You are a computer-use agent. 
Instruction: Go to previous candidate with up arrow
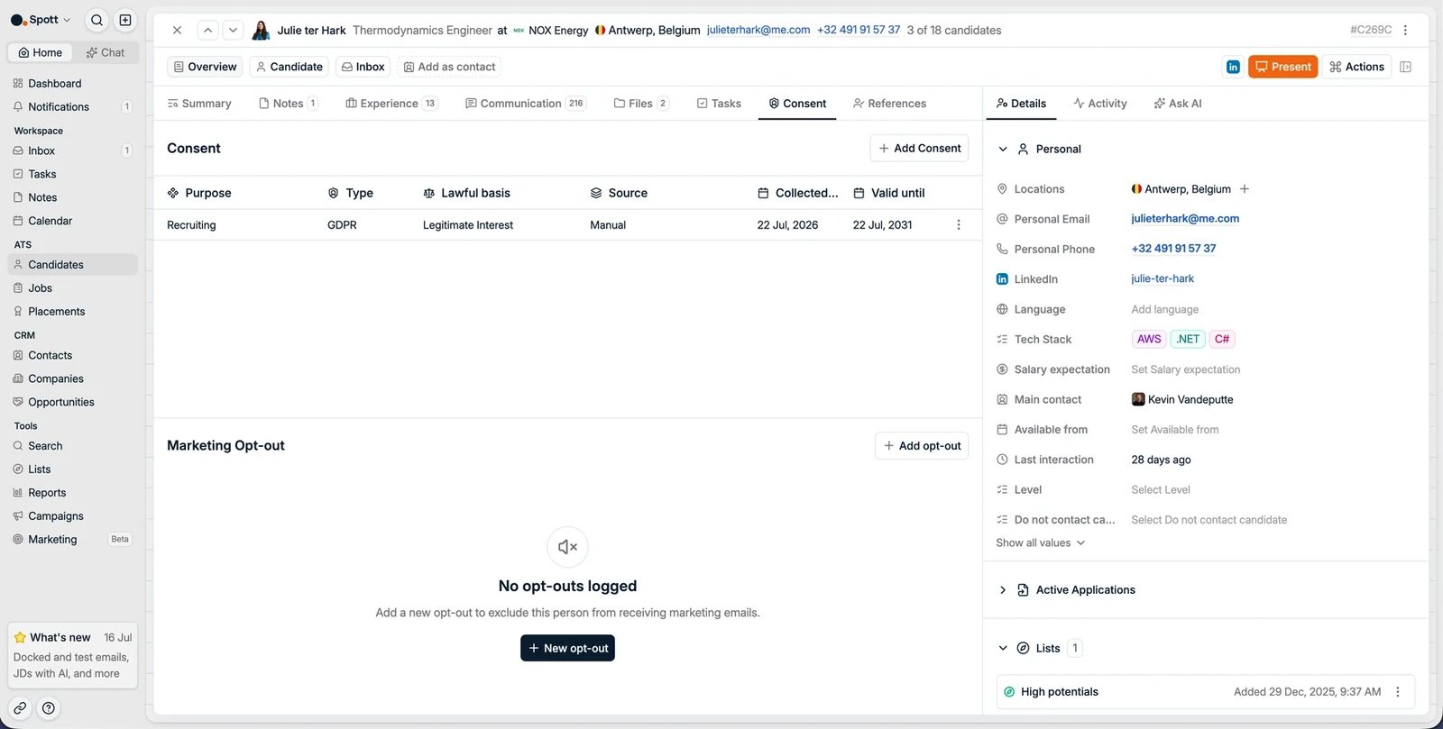tap(207, 30)
